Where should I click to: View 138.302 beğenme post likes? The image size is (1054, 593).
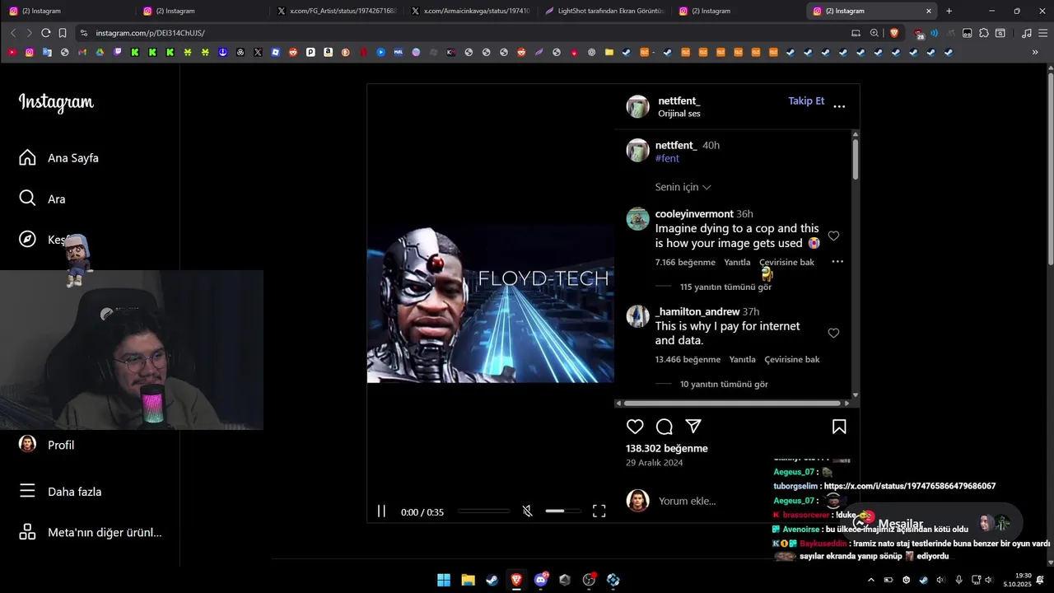pyautogui.click(x=667, y=449)
